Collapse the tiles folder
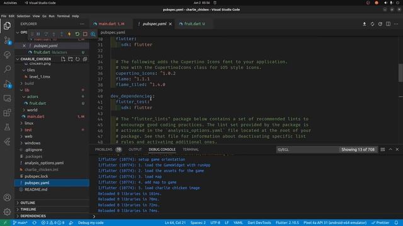 click(24, 70)
